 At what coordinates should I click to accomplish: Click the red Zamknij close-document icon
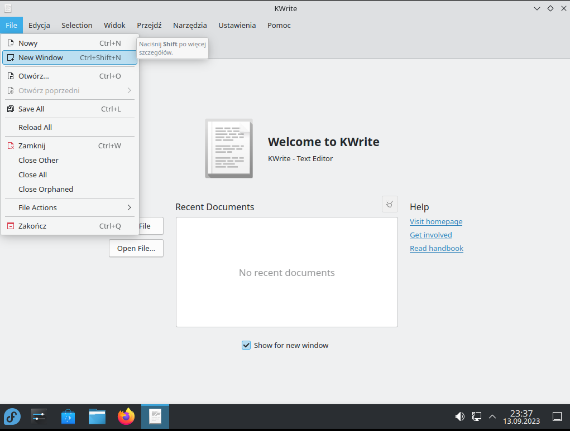click(x=11, y=146)
